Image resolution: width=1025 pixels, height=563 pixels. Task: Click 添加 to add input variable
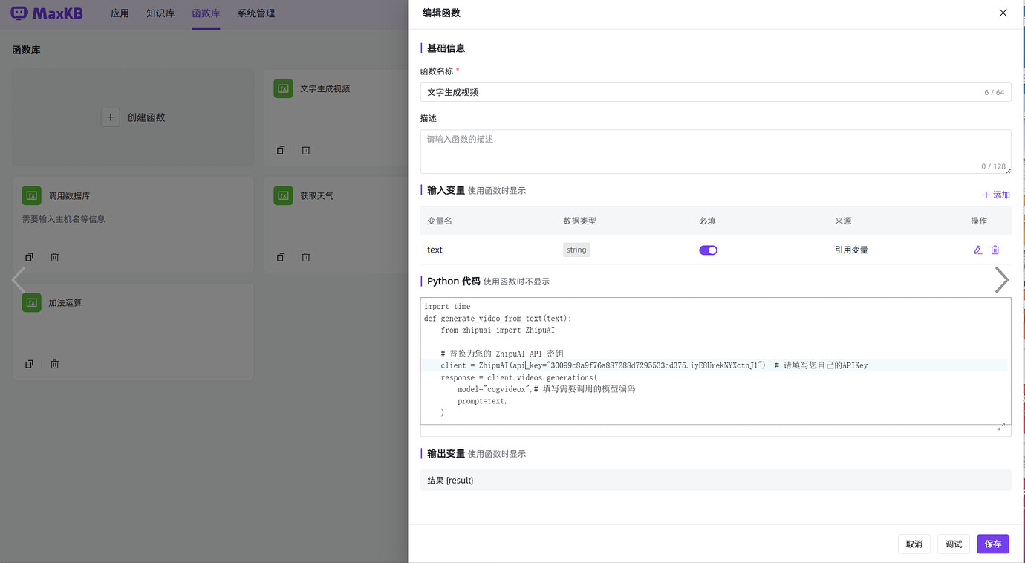995,195
